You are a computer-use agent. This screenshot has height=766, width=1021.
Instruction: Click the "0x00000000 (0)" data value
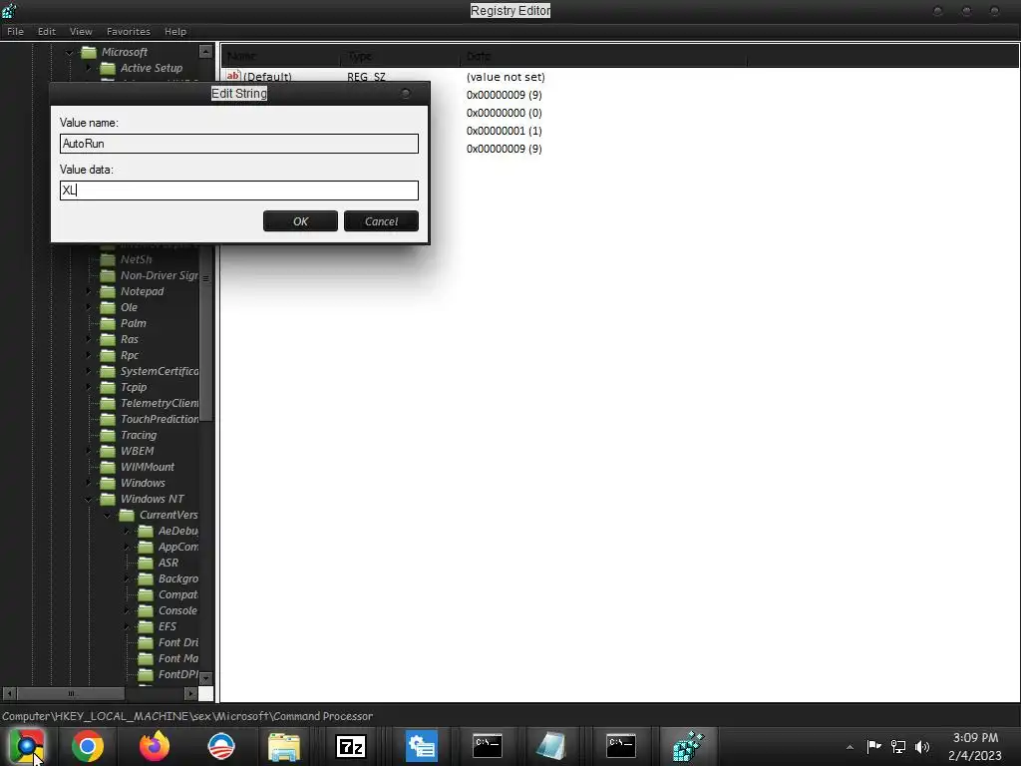click(504, 113)
